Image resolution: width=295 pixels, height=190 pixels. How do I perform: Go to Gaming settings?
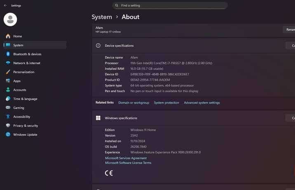point(35,108)
